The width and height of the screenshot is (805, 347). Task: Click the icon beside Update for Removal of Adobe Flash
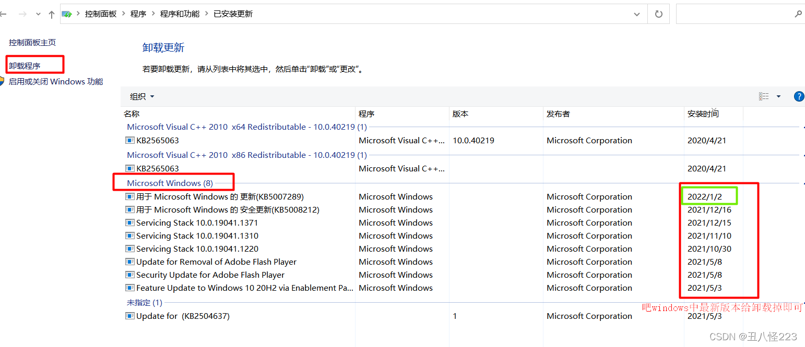coord(130,262)
